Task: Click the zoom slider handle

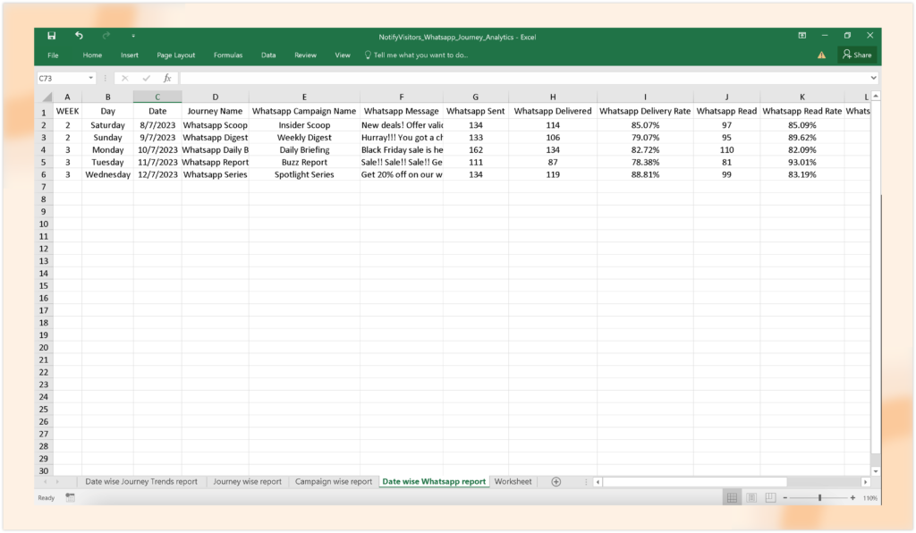Action: point(819,498)
